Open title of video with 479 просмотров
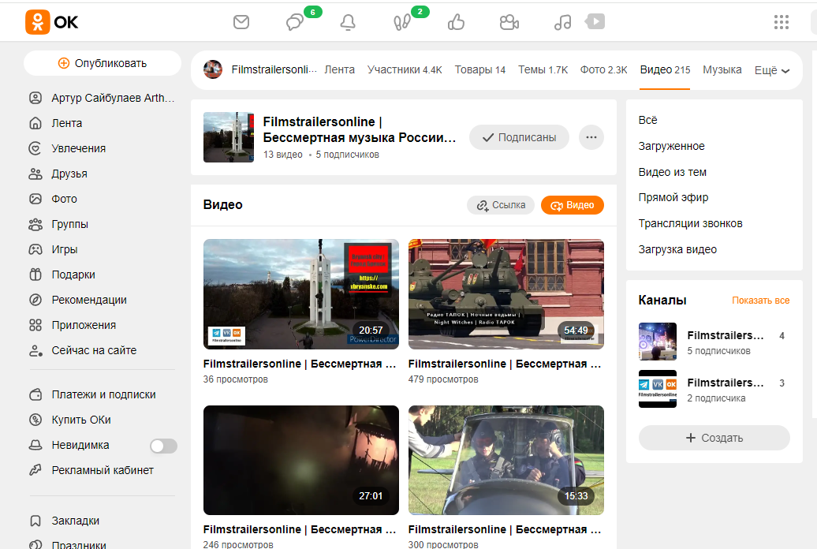The width and height of the screenshot is (817, 549). 505,364
